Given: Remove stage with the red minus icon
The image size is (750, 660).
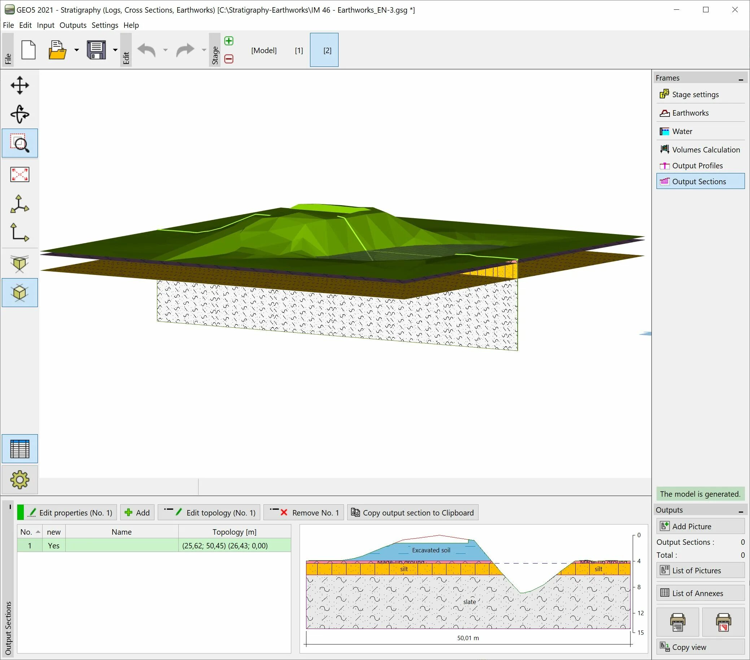Looking at the screenshot, I should tap(229, 59).
